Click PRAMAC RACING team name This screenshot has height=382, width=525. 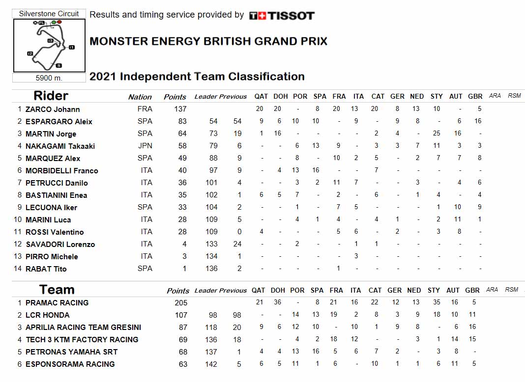point(57,303)
